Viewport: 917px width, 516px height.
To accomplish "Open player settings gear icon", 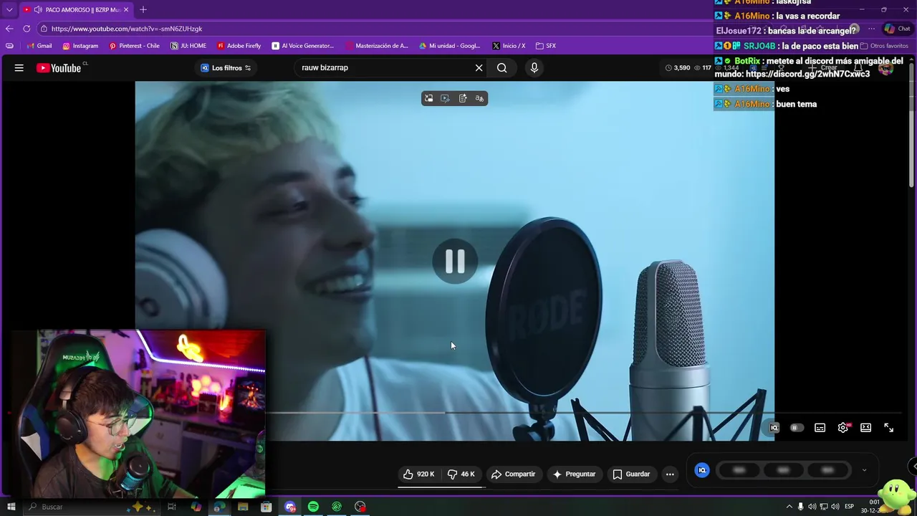I will tap(843, 428).
